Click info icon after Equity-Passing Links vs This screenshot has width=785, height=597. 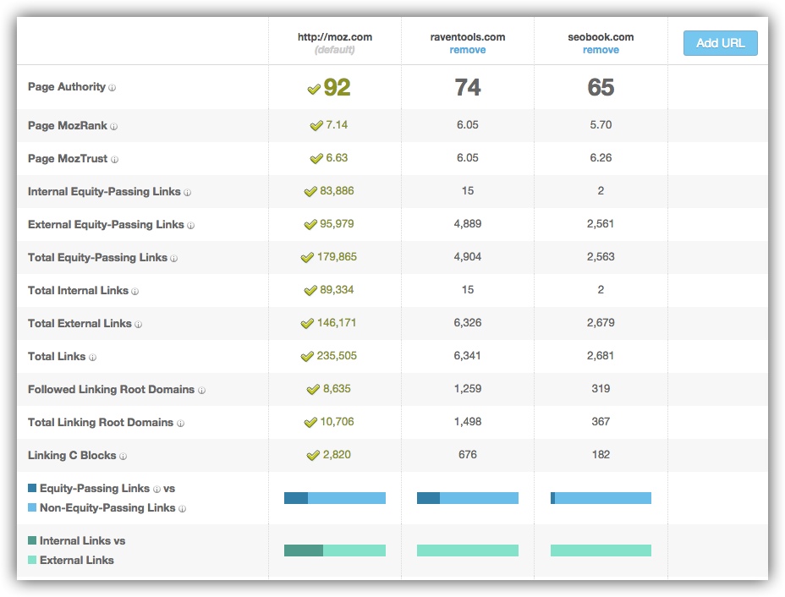coord(156,490)
